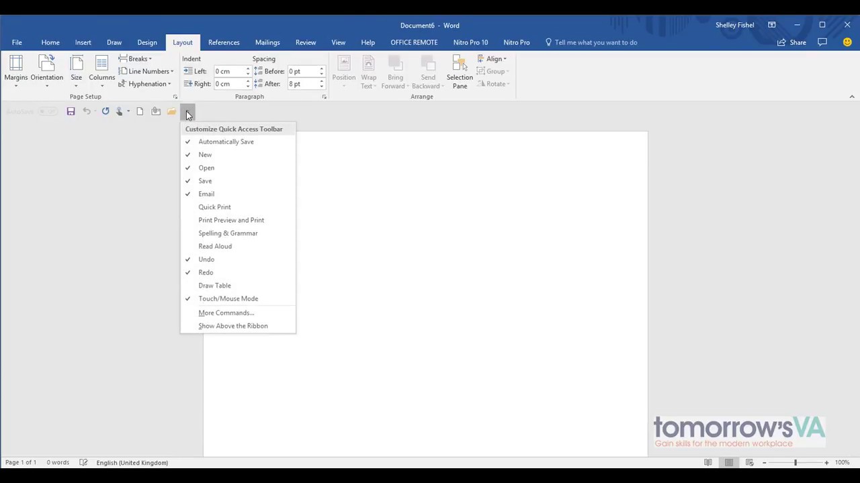Screen dimensions: 860x483
Task: Expand the Breaks dropdown
Action: click(135, 59)
